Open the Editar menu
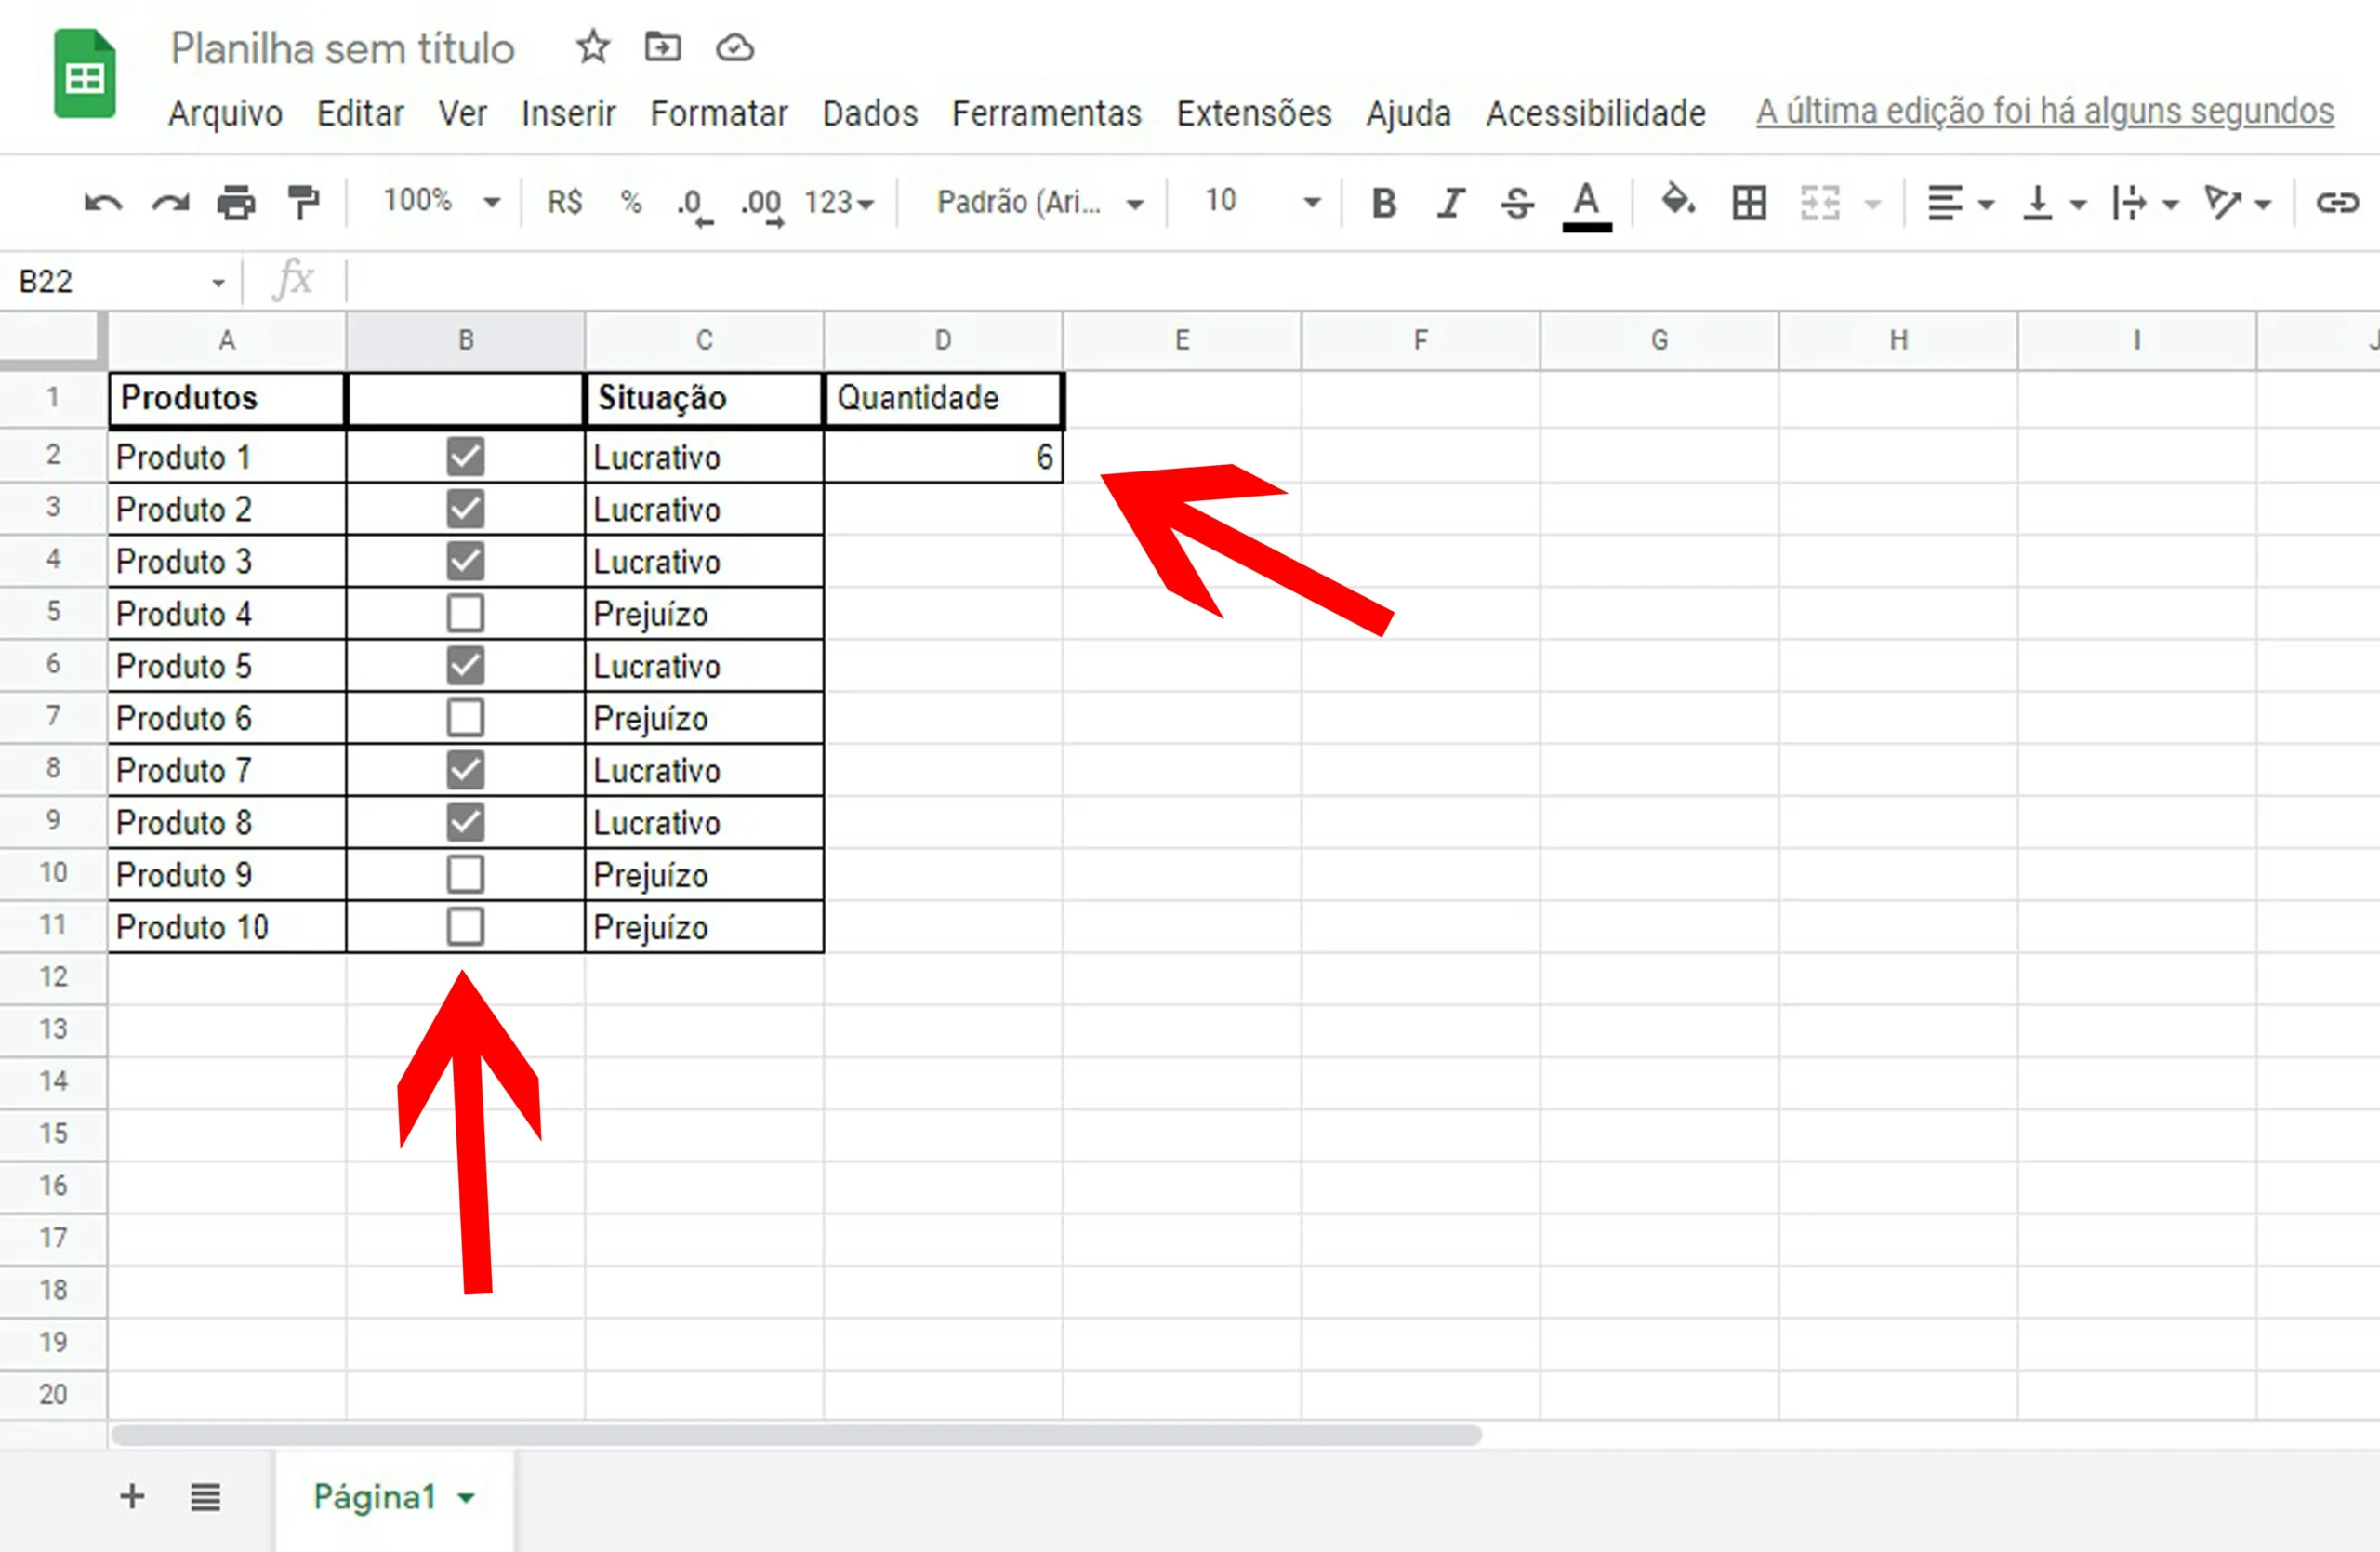 (x=360, y=113)
